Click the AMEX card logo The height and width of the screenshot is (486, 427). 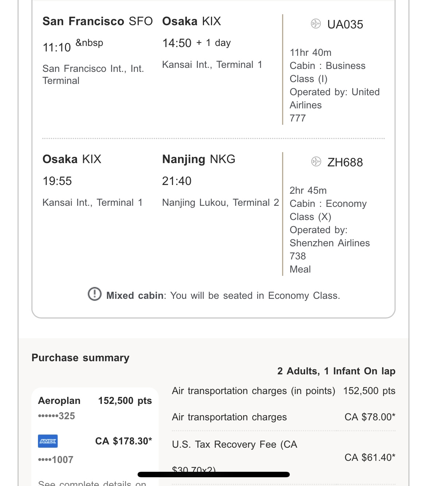(x=48, y=441)
